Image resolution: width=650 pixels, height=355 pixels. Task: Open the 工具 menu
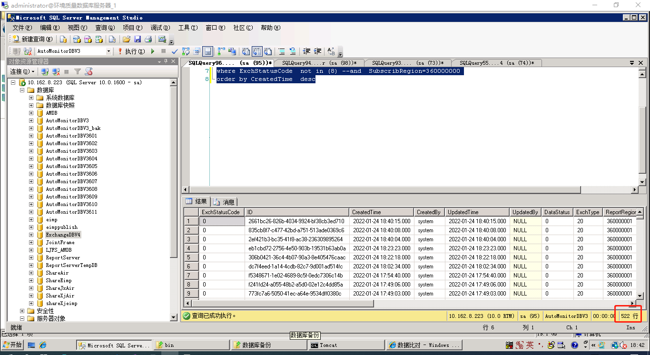tap(188, 28)
